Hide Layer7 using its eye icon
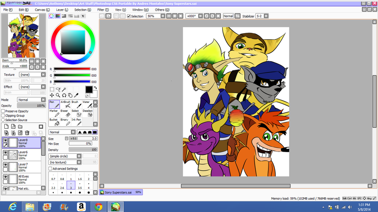This screenshot has height=212, width=378. coord(5,164)
